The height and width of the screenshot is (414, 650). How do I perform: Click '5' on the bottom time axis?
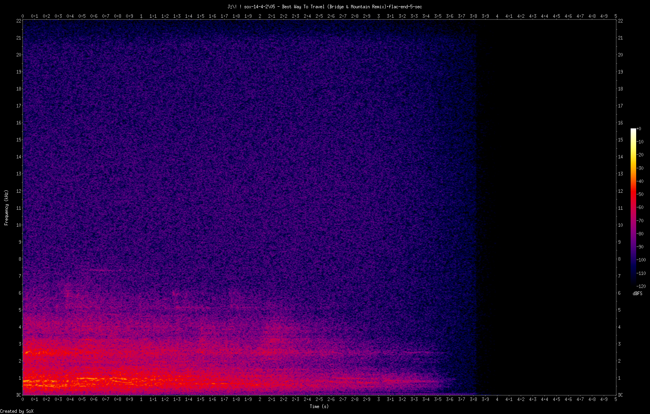tap(616, 399)
